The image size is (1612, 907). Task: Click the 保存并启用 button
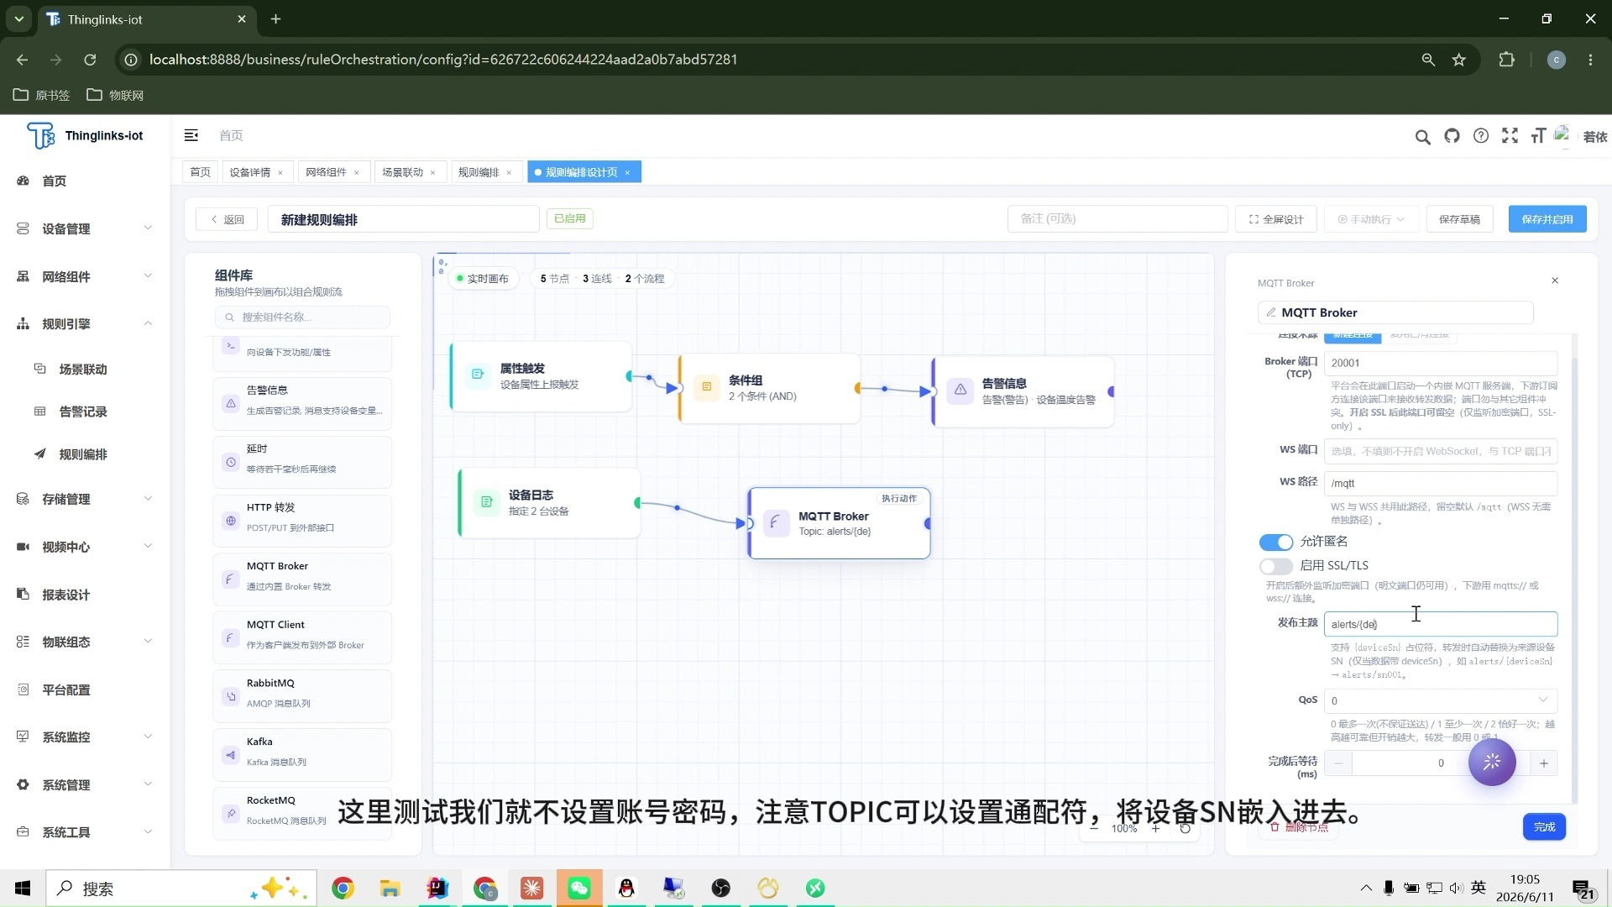coord(1547,219)
